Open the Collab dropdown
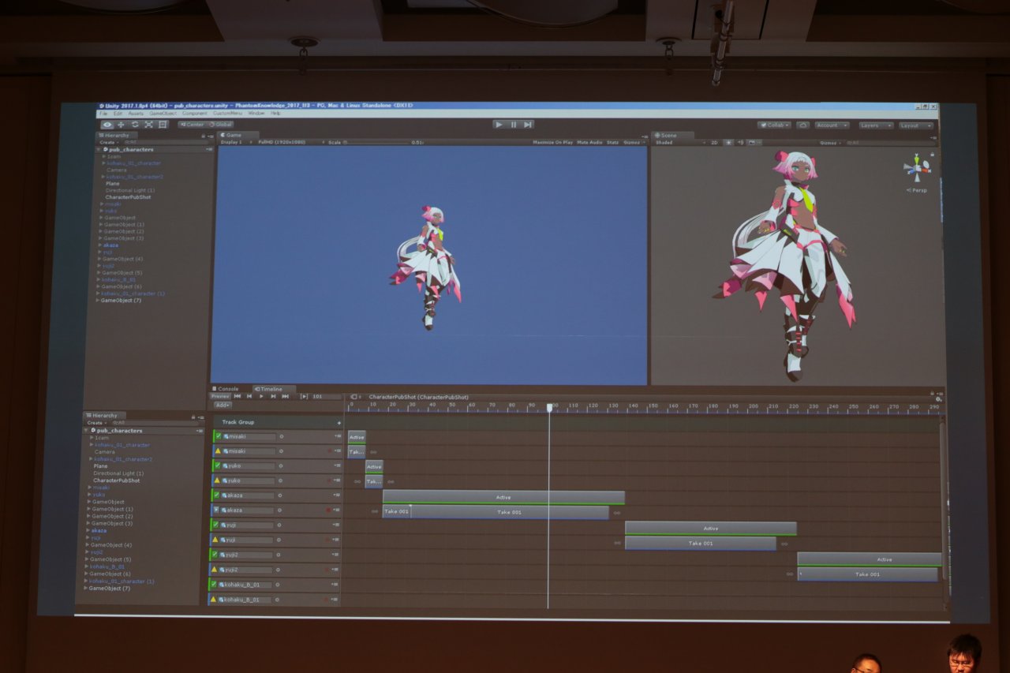 point(774,125)
